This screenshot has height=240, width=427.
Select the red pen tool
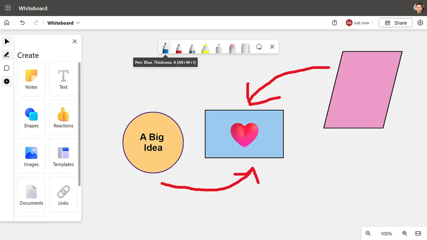179,47
